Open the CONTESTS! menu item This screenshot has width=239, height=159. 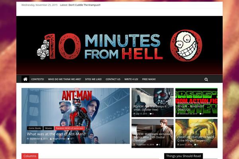coord(37,79)
